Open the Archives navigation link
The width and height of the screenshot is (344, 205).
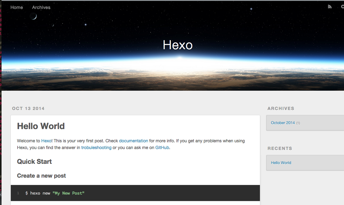(x=41, y=7)
